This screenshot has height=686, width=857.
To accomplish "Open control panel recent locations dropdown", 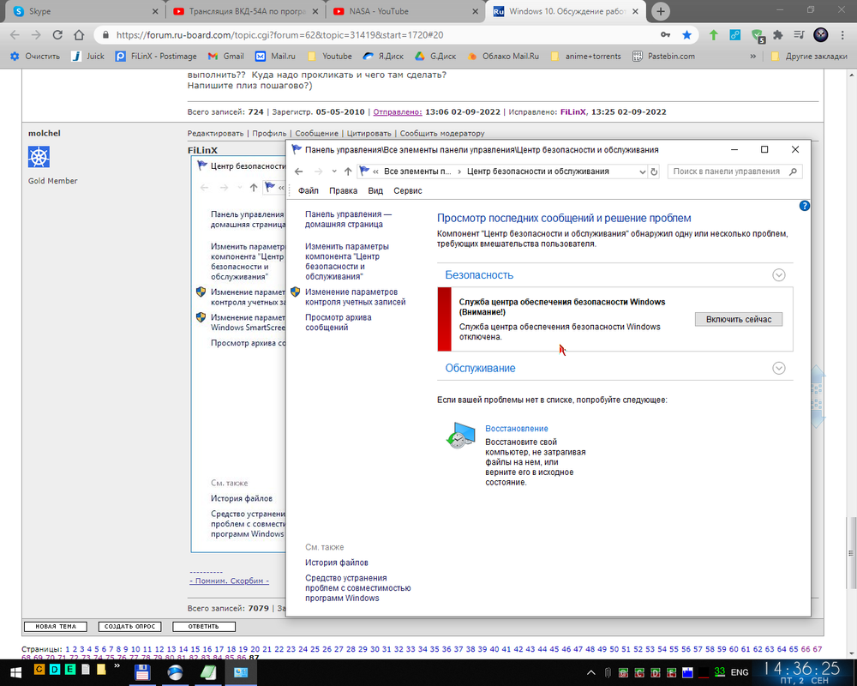I will (334, 171).
